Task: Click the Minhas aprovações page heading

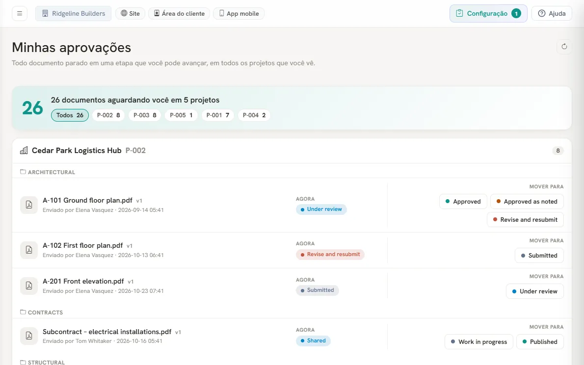Action: [72, 48]
